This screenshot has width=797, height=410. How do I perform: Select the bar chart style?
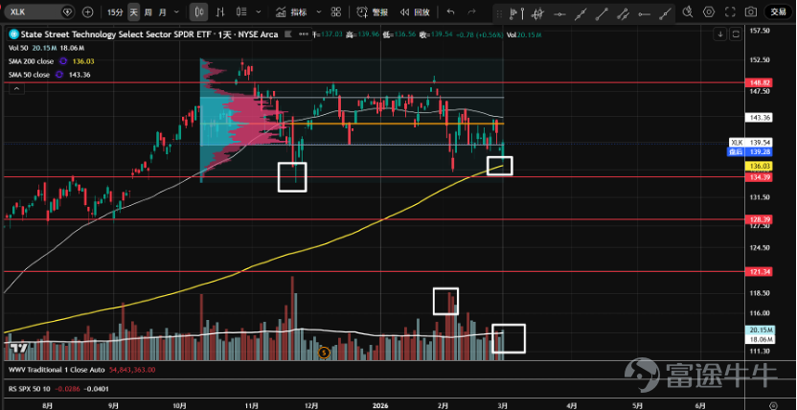pyautogui.click(x=220, y=11)
